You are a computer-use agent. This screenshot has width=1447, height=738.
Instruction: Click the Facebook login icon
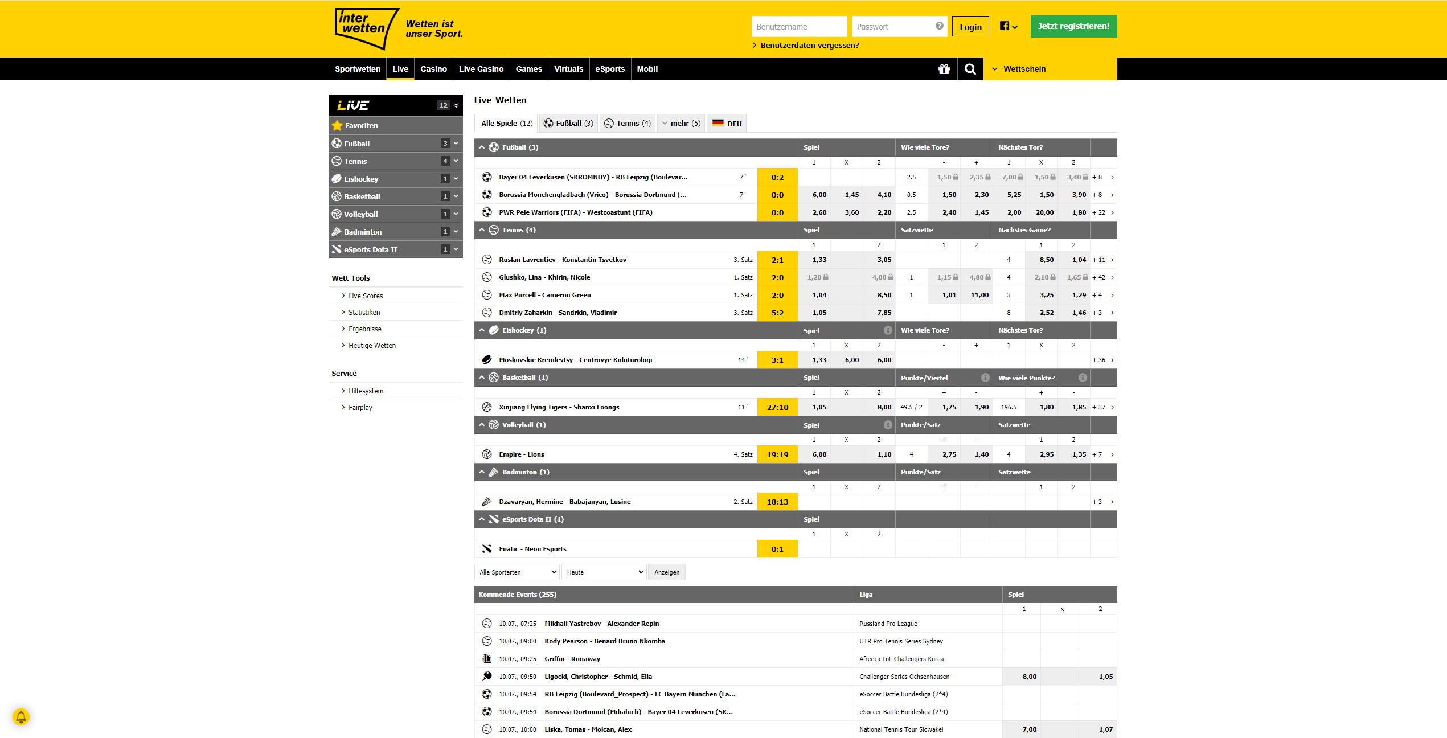[x=1005, y=26]
